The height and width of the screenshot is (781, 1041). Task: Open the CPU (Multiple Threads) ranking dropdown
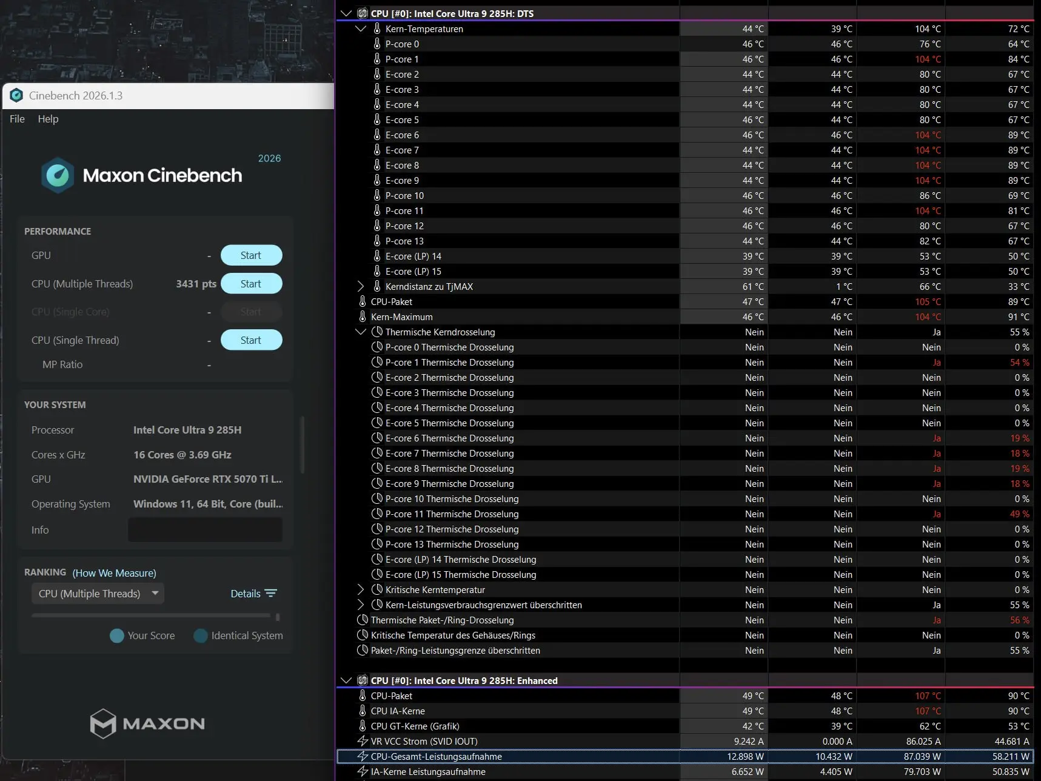(98, 594)
